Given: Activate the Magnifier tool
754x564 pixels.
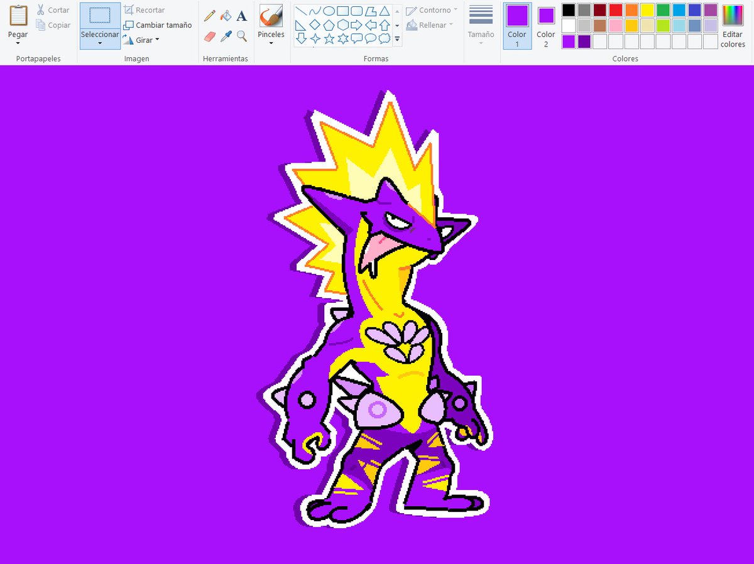Looking at the screenshot, I should [x=241, y=36].
